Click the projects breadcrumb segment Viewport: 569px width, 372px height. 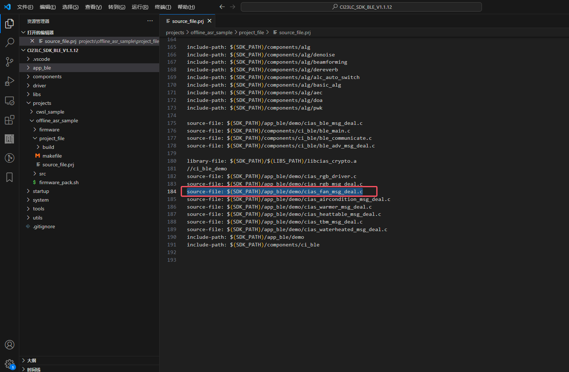pyautogui.click(x=175, y=32)
